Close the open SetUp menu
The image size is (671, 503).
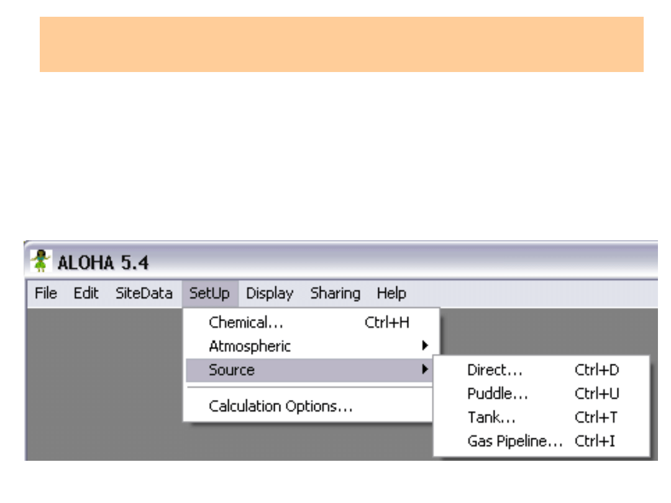[210, 293]
